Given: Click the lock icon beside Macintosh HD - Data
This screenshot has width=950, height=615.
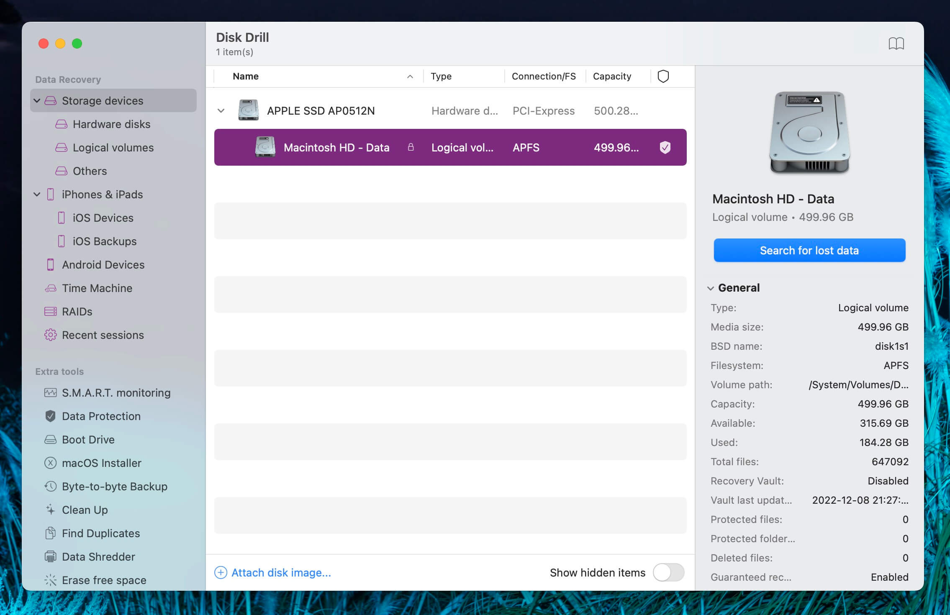Looking at the screenshot, I should [x=411, y=147].
